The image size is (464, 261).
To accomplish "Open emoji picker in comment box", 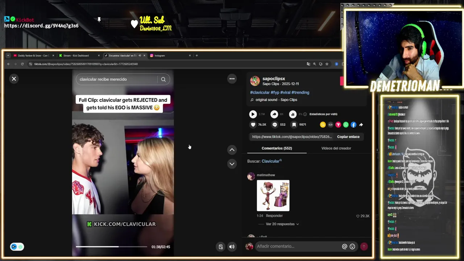I will [x=352, y=246].
